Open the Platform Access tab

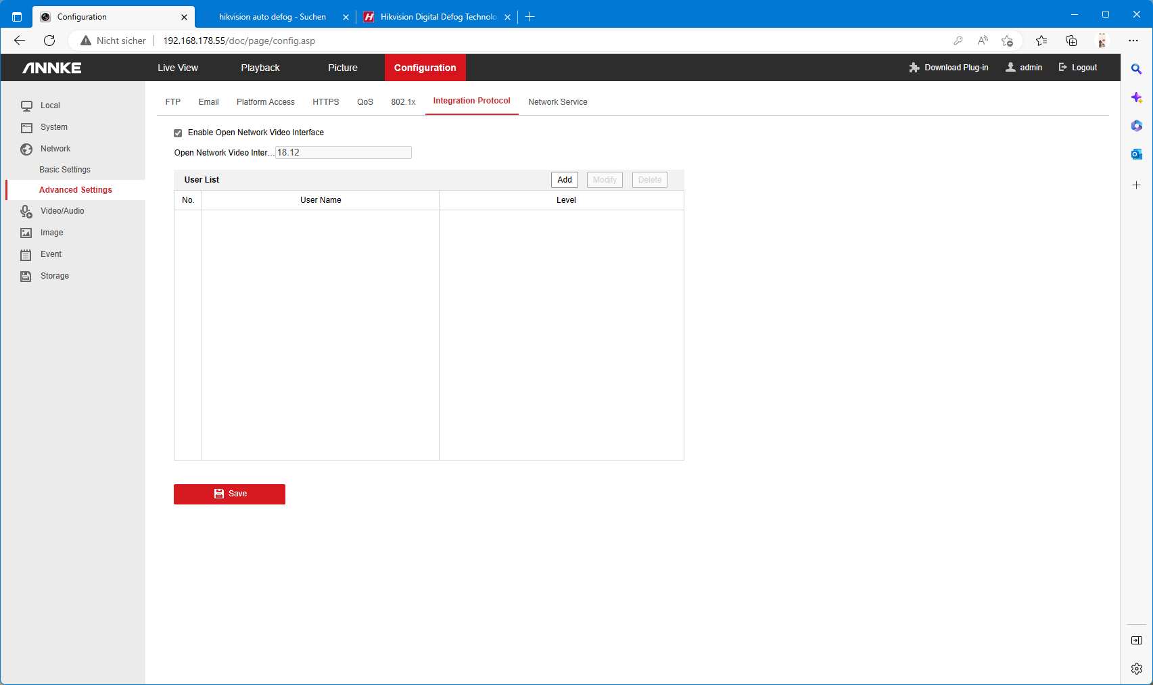click(x=265, y=102)
